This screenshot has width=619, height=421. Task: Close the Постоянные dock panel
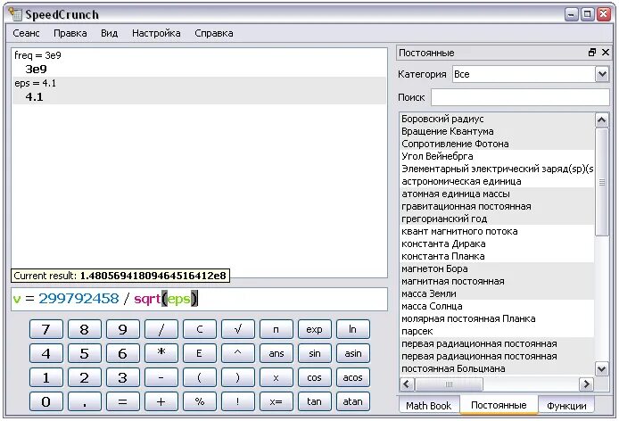606,53
